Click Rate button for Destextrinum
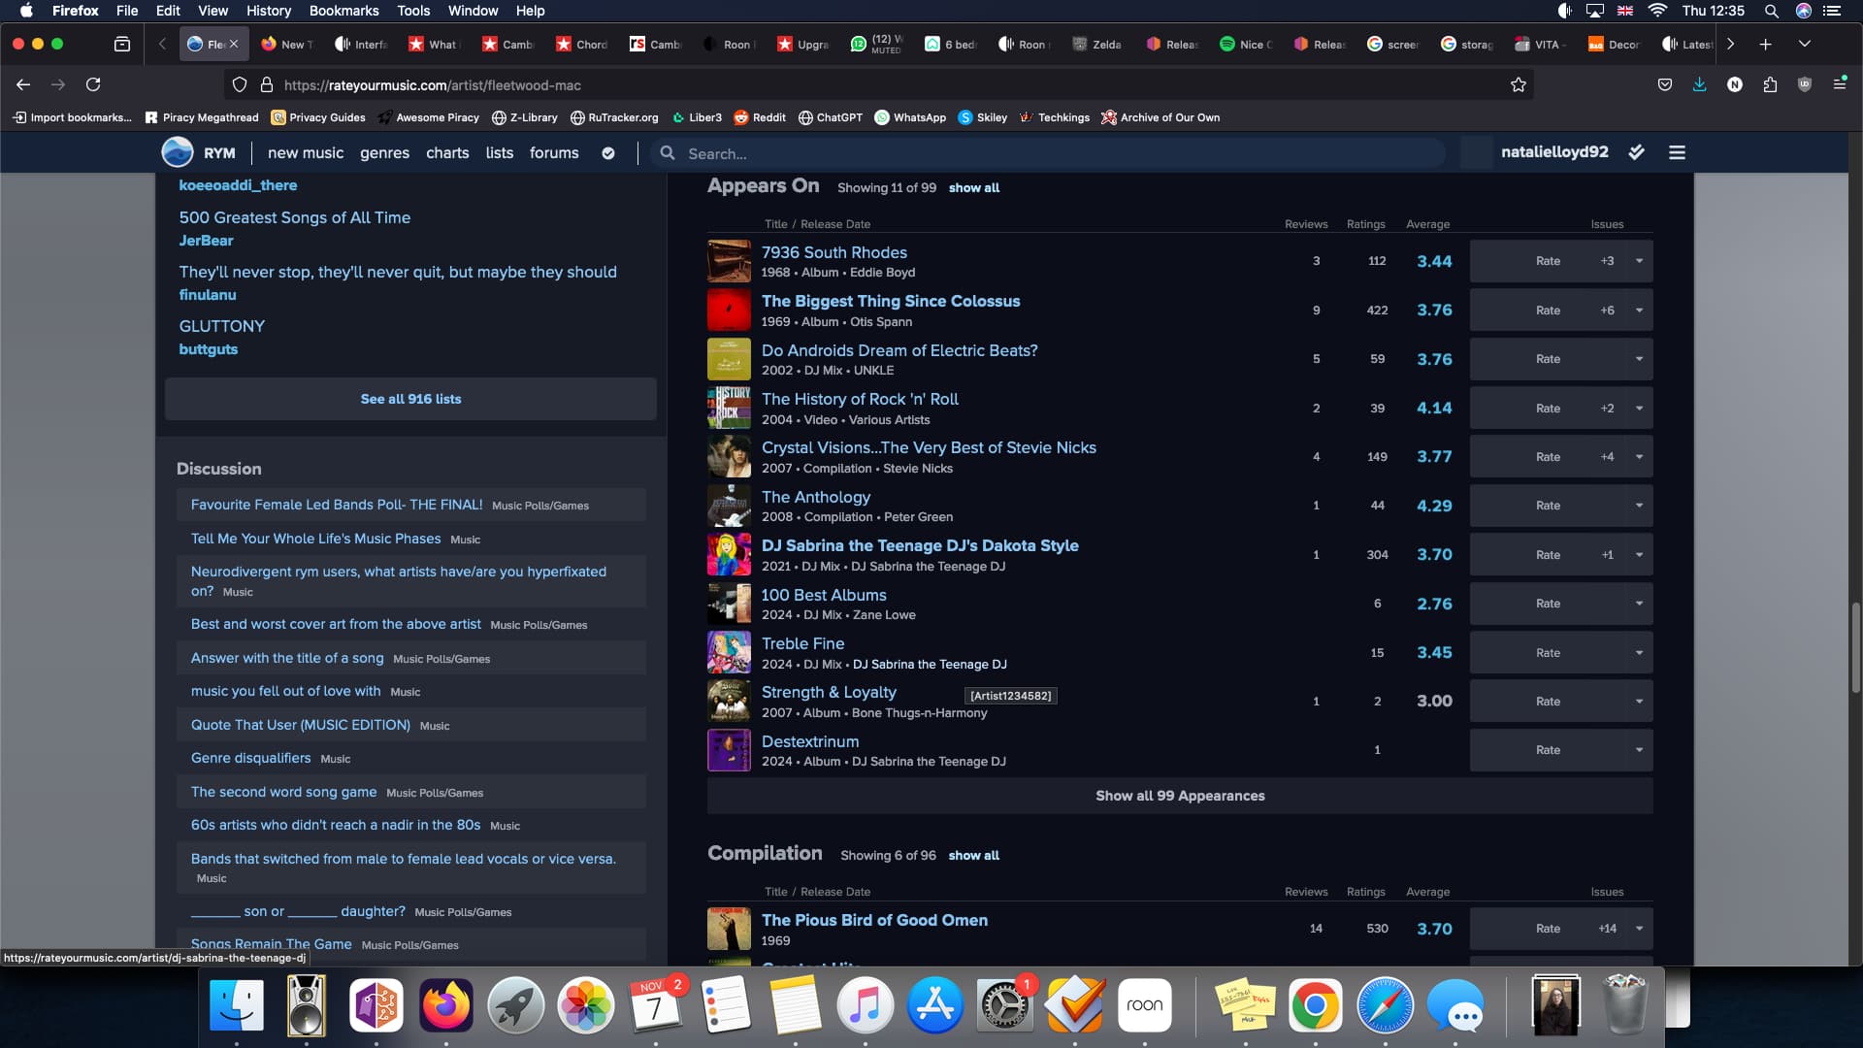This screenshot has width=1863, height=1048. [1548, 750]
